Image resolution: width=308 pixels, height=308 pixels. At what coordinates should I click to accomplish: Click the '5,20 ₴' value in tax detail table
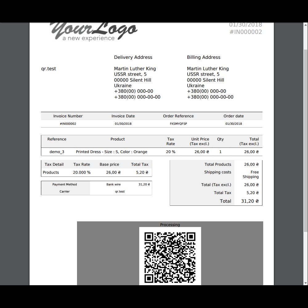(142, 172)
